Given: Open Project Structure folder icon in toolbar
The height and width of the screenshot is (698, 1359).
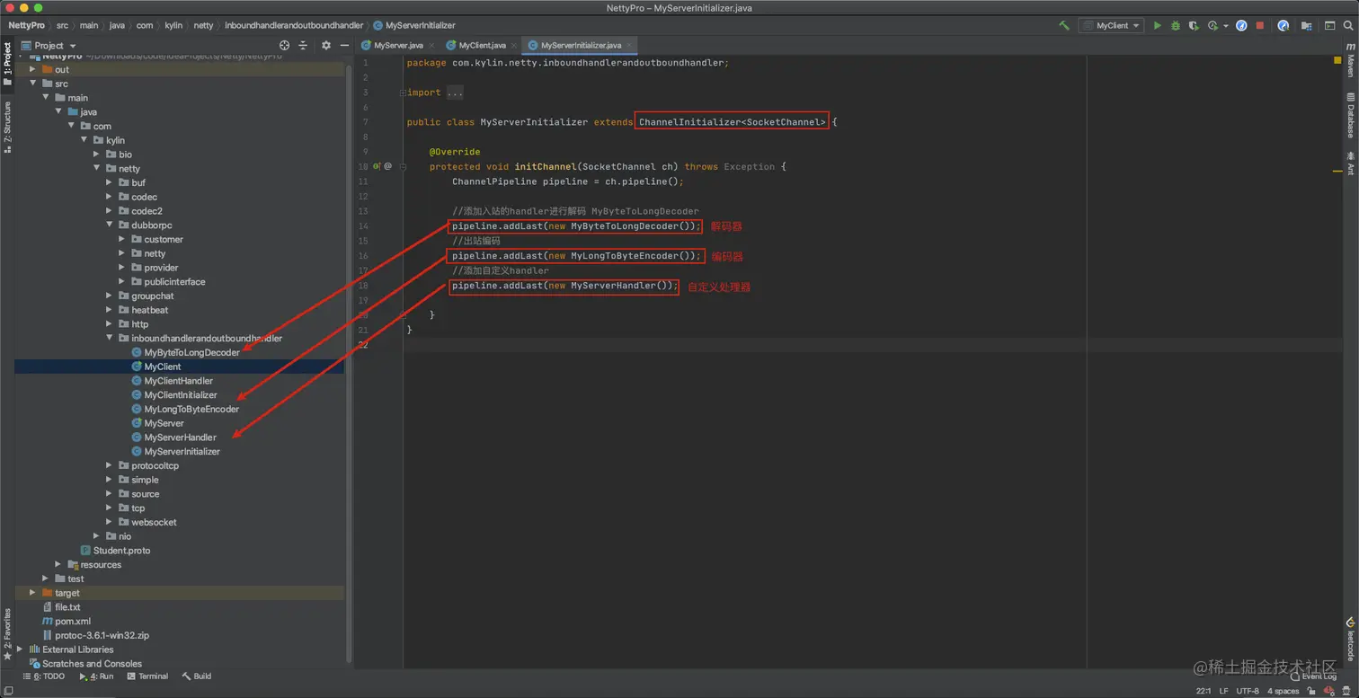Looking at the screenshot, I should click(1307, 26).
